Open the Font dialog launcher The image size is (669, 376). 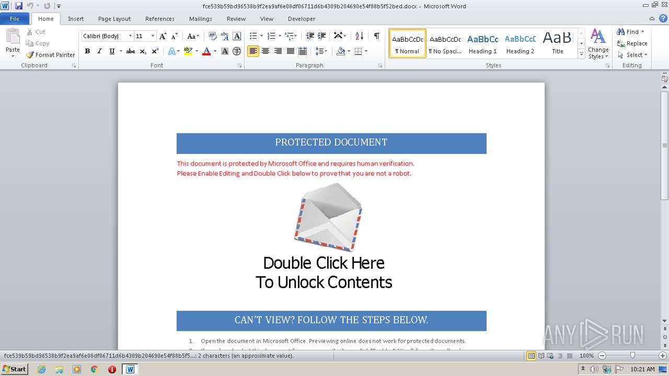(x=240, y=66)
